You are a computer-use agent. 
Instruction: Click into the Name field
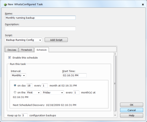(x=40, y=18)
